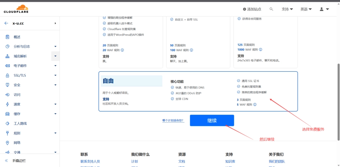This screenshot has height=167, width=340.
Task: Open the 计划 footer link
Action: click(x=134, y=161)
